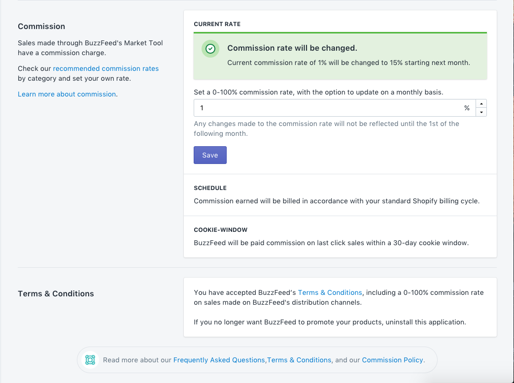
Task: Click the 'uninstall this application' sentence
Action: point(330,322)
